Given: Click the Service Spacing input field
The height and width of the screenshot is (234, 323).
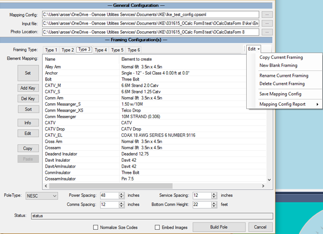Looking at the screenshot, I should click(x=202, y=196).
